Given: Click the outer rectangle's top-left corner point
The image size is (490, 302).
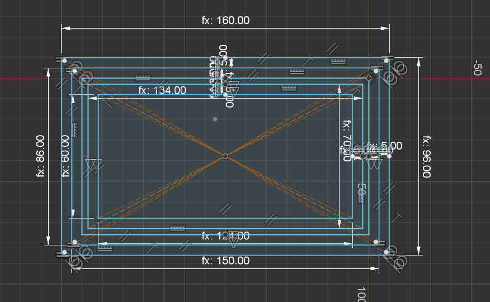Looking at the screenshot, I should pyautogui.click(x=64, y=61).
